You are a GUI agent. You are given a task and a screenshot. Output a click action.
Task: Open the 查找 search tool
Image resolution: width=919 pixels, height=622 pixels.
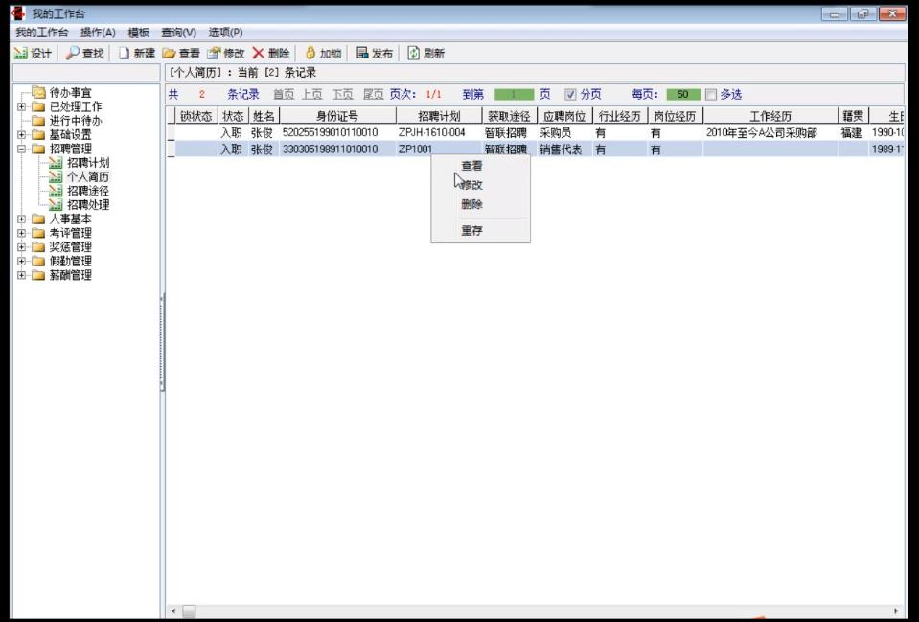84,54
